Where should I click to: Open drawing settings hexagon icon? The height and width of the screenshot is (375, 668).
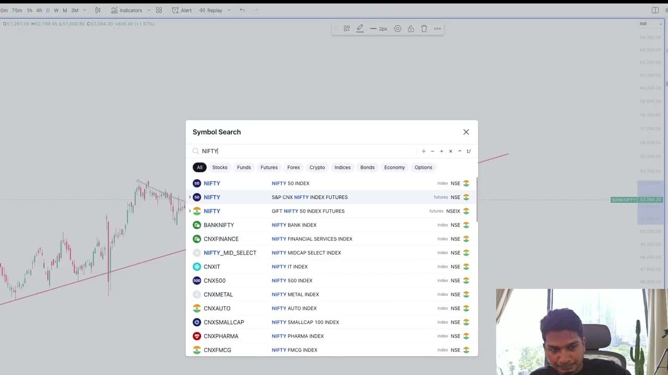(398, 29)
